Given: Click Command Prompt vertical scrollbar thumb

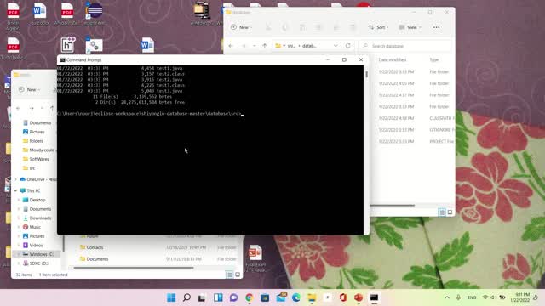Looking at the screenshot, I should tap(366, 75).
